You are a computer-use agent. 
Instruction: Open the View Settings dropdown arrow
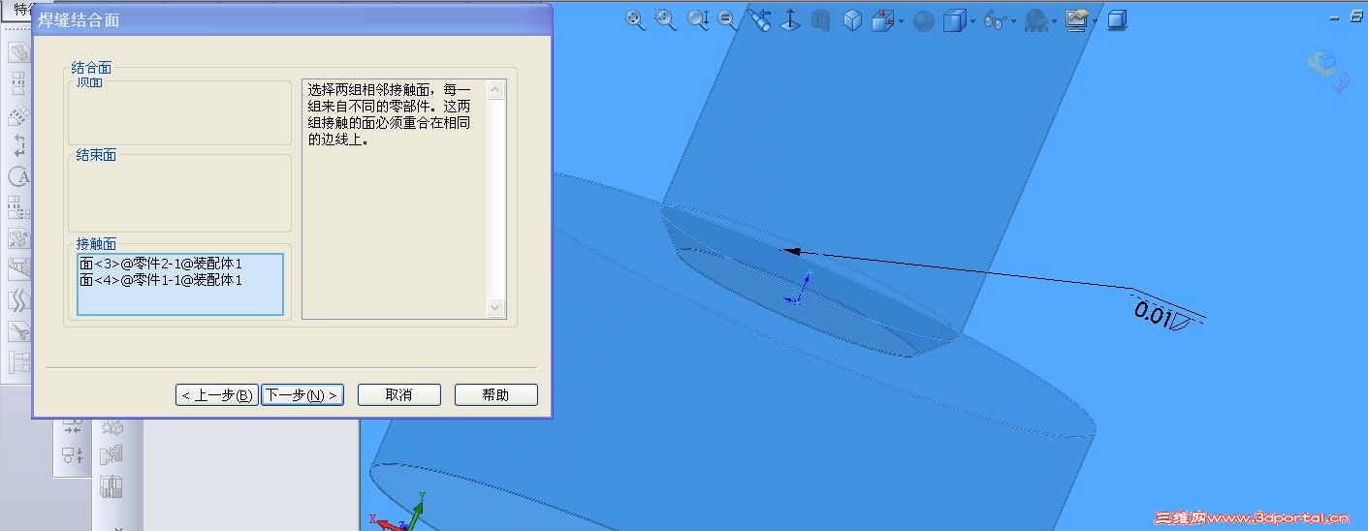(x=1096, y=21)
